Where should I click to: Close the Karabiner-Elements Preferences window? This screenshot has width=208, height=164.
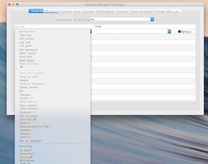pyautogui.click(x=10, y=4)
